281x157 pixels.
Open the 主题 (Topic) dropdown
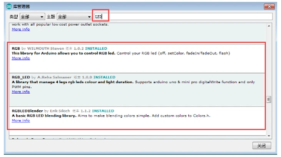74,17
